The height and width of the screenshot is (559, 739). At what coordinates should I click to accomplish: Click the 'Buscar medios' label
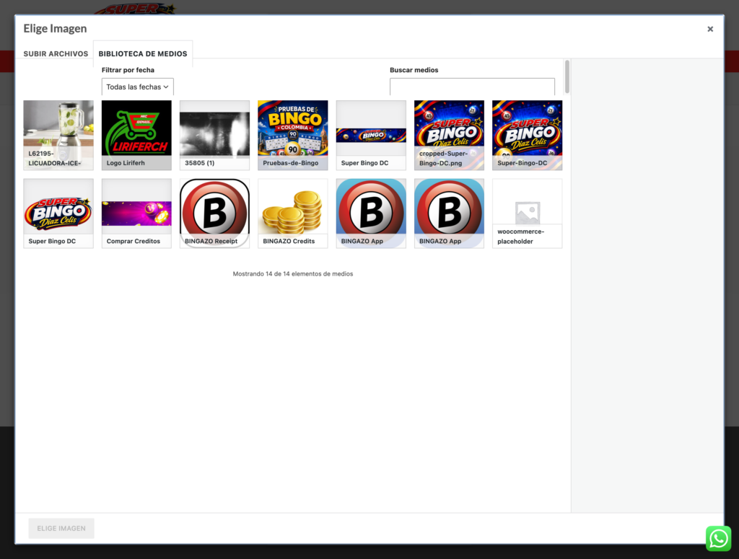pos(414,70)
